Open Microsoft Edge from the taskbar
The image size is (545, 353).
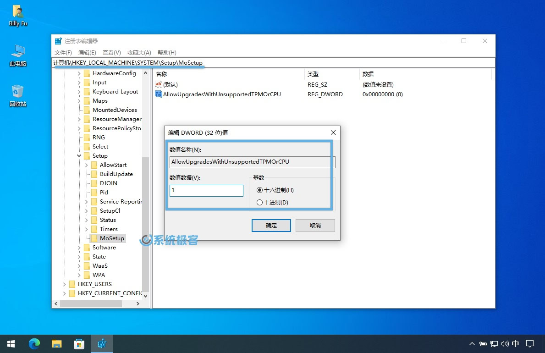[34, 343]
